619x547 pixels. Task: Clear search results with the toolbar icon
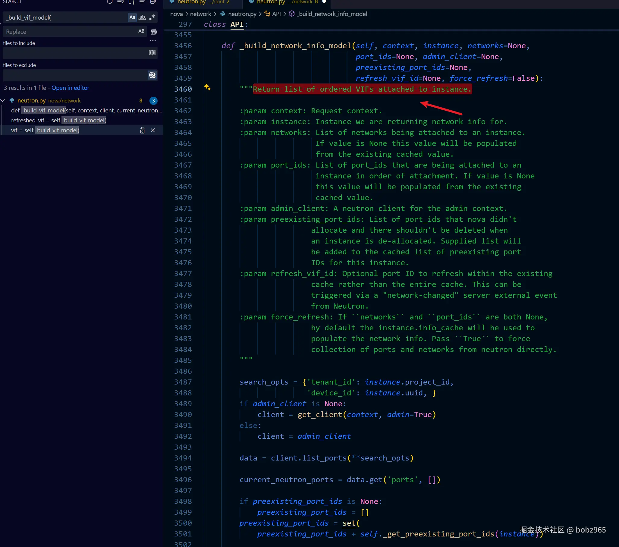(x=121, y=2)
